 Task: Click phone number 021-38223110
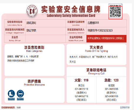click(x=81, y=89)
